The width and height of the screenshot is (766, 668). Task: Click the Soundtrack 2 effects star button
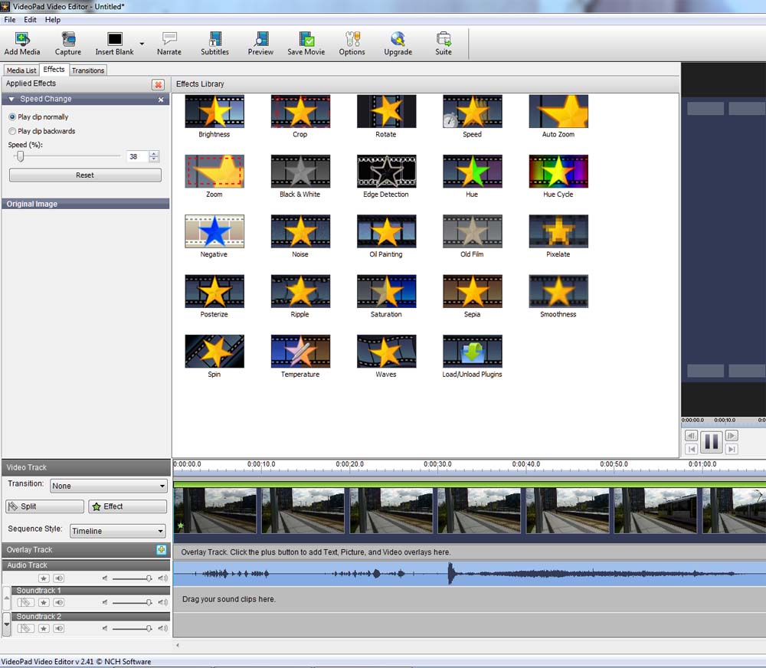point(44,628)
